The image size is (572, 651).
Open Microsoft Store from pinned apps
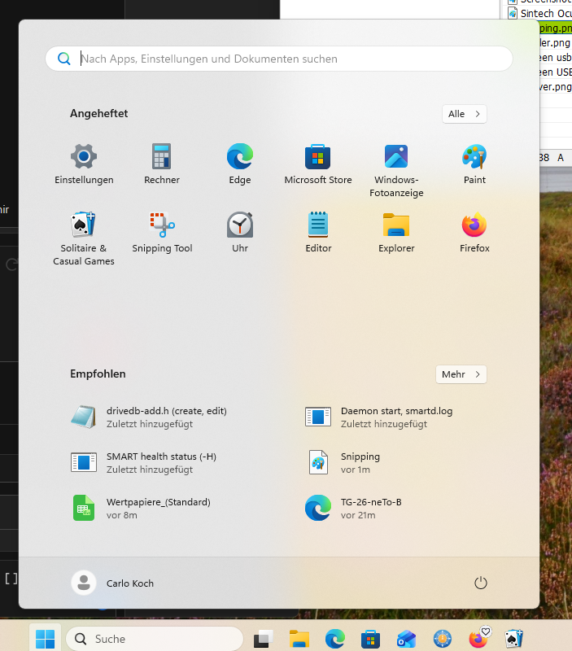pyautogui.click(x=318, y=164)
